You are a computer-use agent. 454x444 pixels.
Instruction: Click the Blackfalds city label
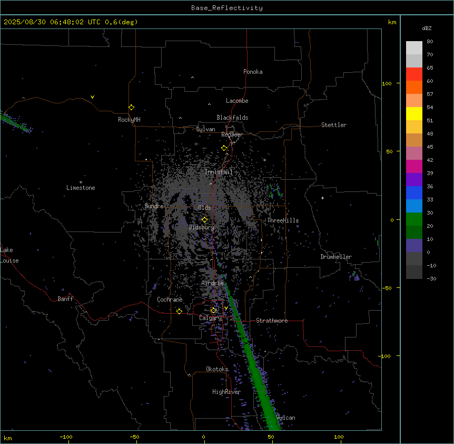point(232,118)
